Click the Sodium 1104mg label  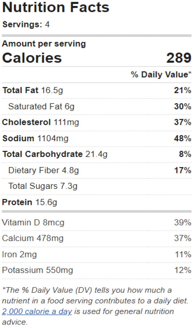tap(35, 139)
